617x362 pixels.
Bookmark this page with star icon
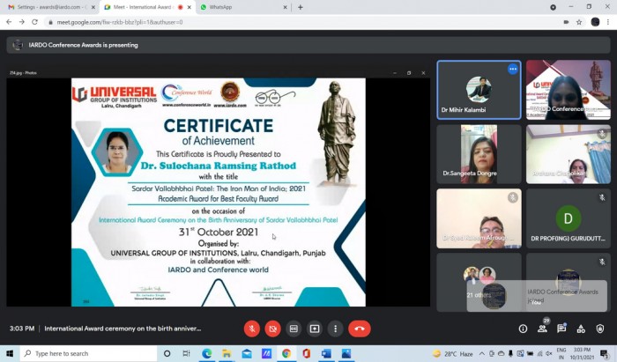point(579,22)
